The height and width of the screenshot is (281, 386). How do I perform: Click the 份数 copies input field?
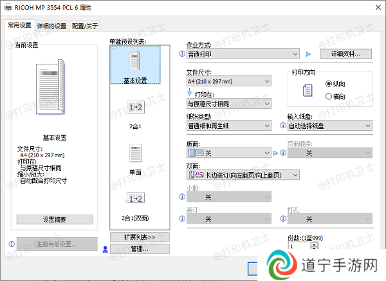[299, 246]
